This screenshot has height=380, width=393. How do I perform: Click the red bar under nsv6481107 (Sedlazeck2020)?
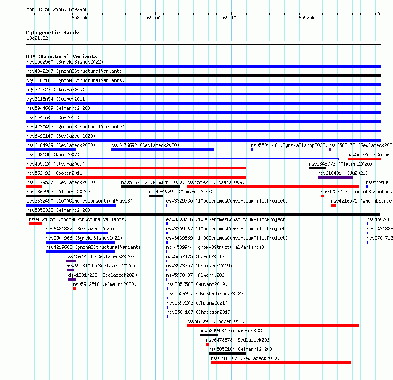coord(281,363)
